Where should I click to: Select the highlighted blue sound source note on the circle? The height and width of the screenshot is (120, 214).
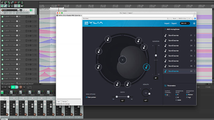pyautogui.click(x=146, y=67)
